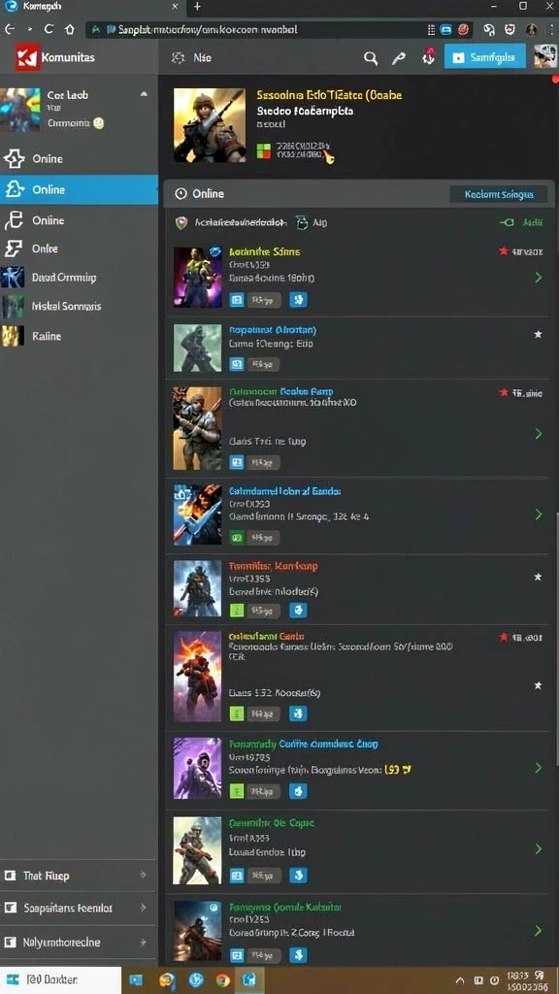The height and width of the screenshot is (994, 559).
Task: Click the grey tag in the purple-background soldier row
Action: coord(264,300)
